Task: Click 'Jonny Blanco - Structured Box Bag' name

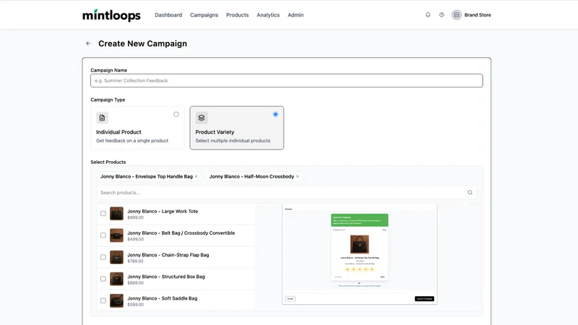Action: 166,277
